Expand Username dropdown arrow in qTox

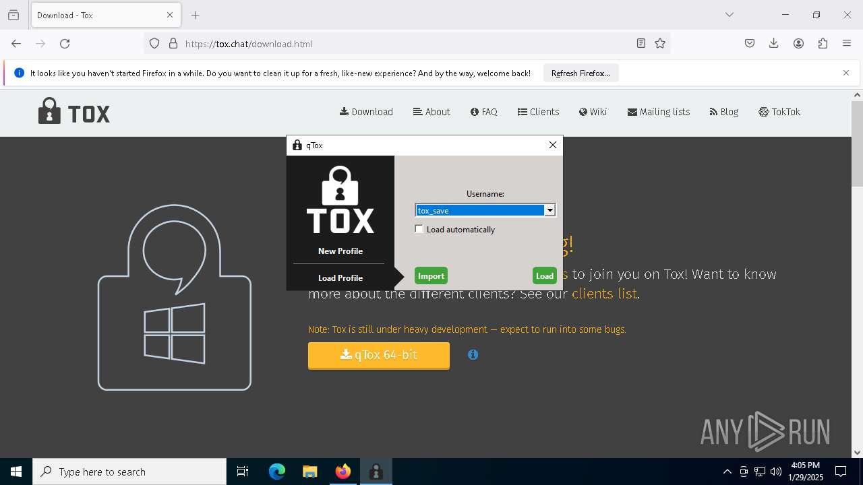click(x=549, y=210)
